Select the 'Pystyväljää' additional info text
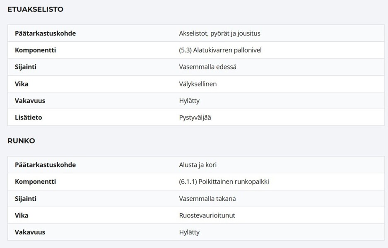This screenshot has height=248, width=388. tap(195, 117)
